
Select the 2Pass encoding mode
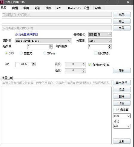[45, 53]
